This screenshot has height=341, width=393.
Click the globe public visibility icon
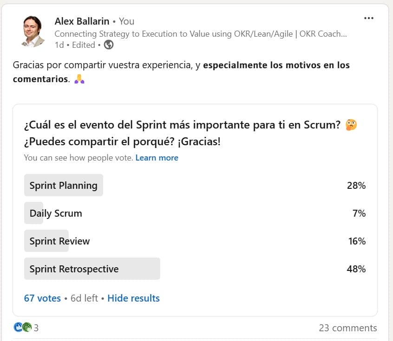click(x=109, y=45)
